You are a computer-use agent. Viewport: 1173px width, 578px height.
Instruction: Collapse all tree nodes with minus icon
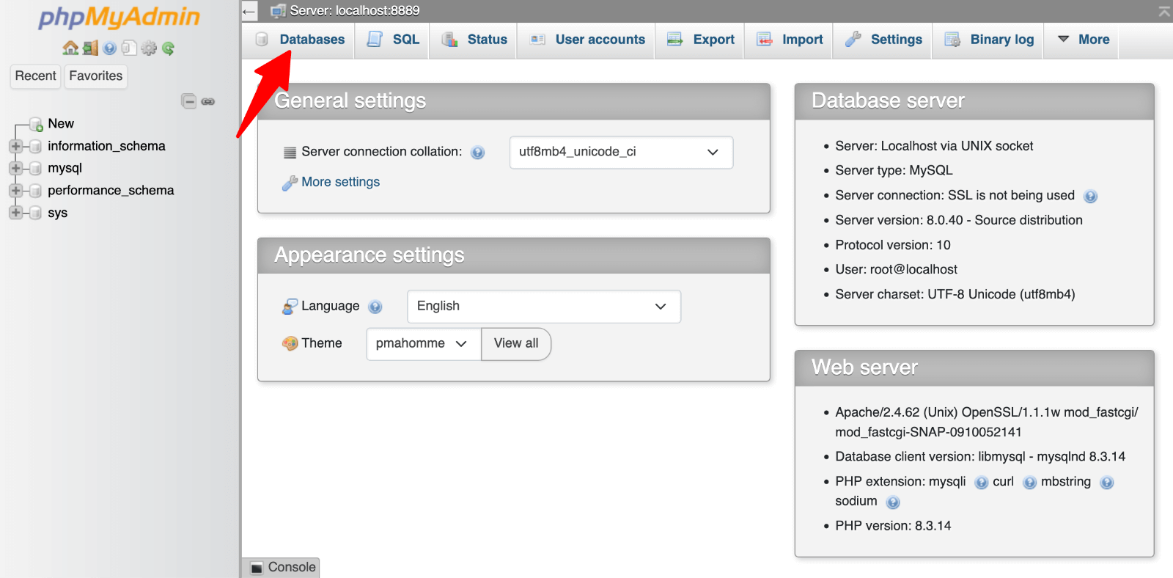(x=189, y=101)
